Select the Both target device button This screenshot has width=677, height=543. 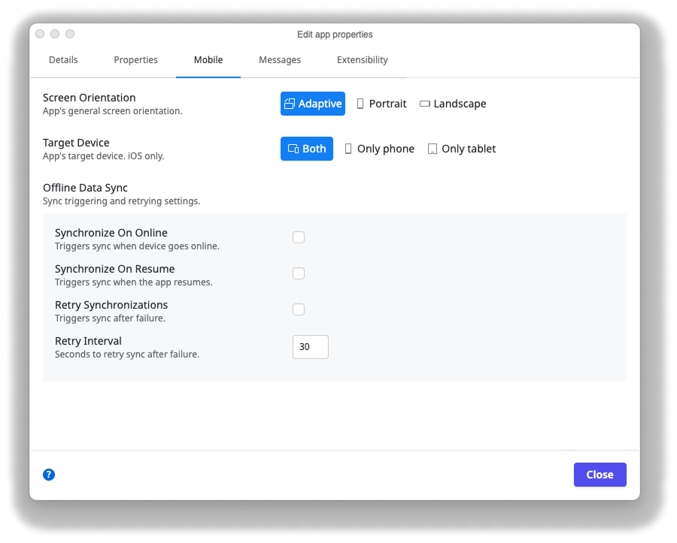tap(306, 149)
